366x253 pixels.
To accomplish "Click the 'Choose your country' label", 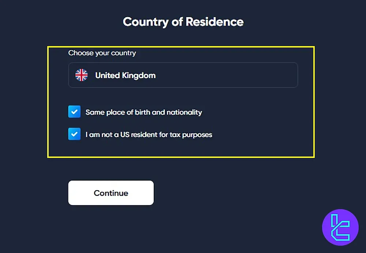I will coord(102,53).
